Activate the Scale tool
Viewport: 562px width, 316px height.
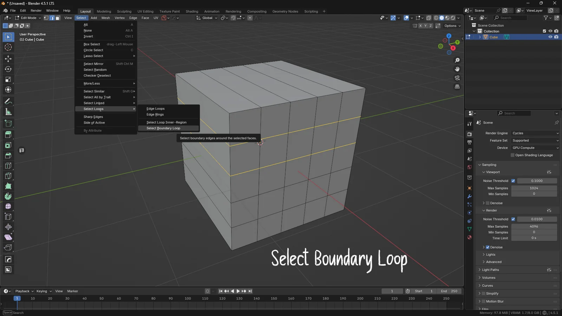8,80
